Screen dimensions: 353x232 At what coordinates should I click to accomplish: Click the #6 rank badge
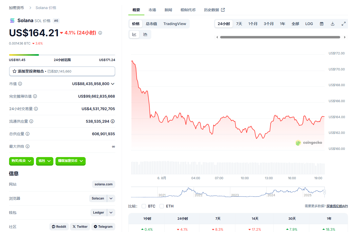(56, 21)
